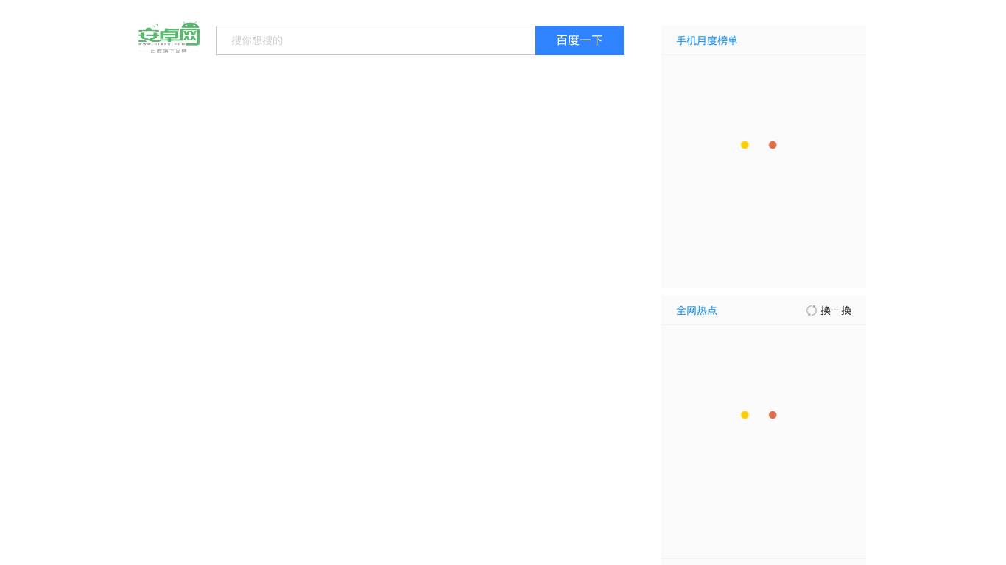1006x565 pixels.
Task: Click the orange loading dot under 全网热点
Action: (x=773, y=415)
